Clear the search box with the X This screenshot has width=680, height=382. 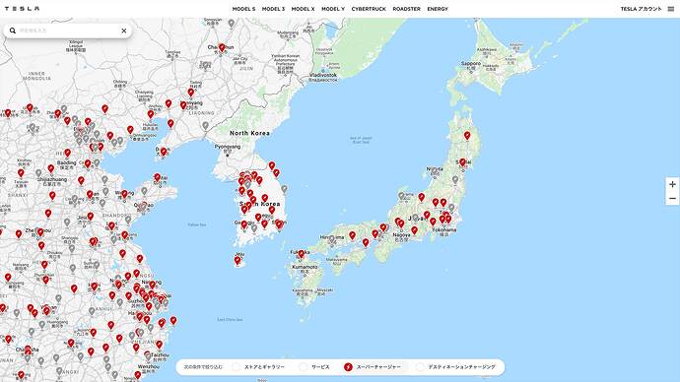point(123,31)
